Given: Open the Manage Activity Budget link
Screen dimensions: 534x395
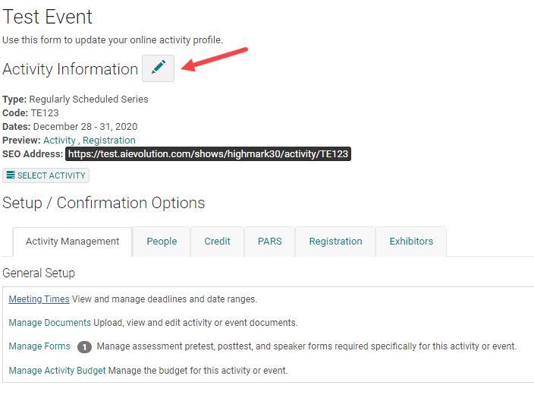Looking at the screenshot, I should [57, 371].
